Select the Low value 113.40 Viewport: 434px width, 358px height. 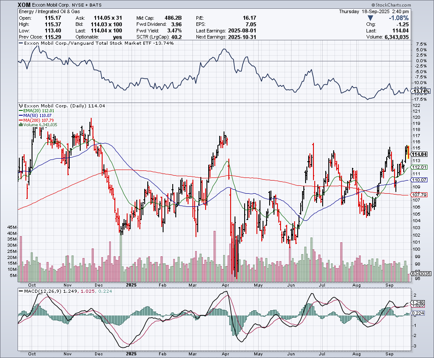[53, 31]
